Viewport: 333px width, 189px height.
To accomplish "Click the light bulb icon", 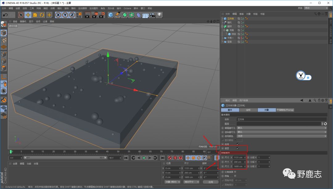I will (159, 15).
